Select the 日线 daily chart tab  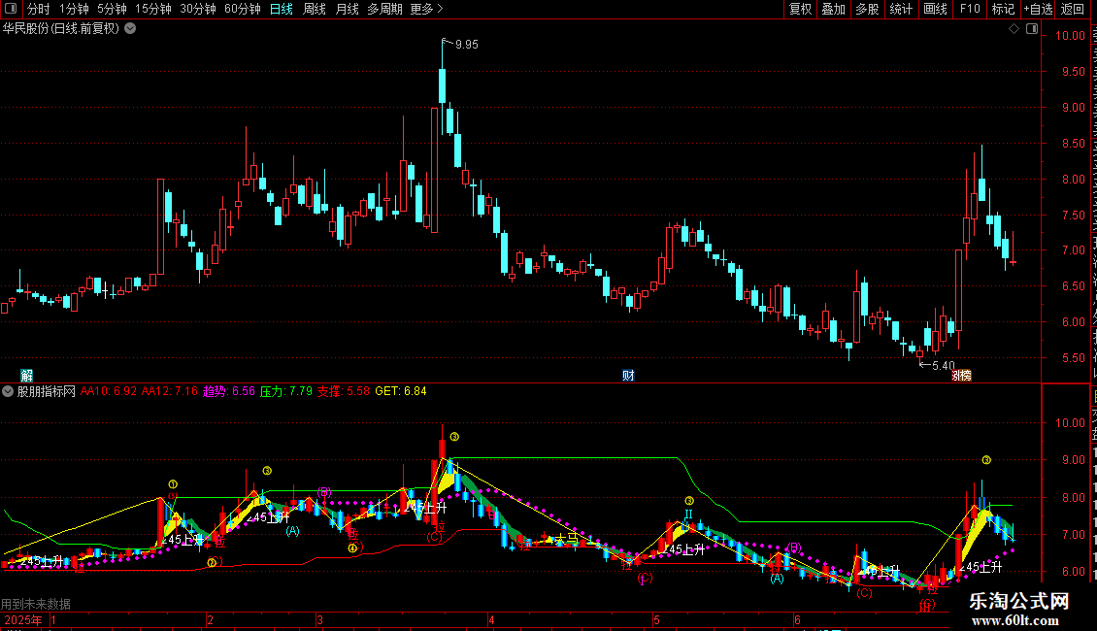click(282, 9)
